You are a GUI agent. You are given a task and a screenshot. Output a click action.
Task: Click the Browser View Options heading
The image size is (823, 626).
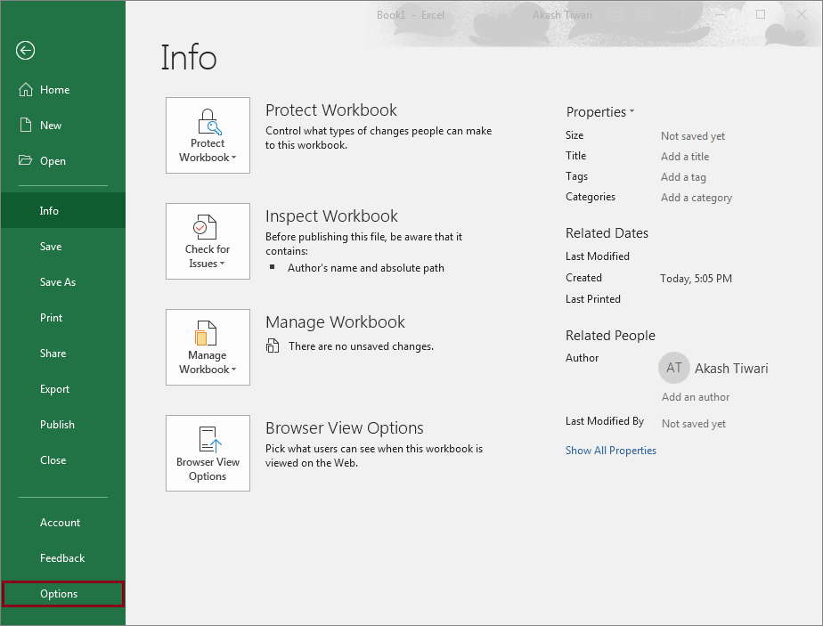[x=345, y=428]
